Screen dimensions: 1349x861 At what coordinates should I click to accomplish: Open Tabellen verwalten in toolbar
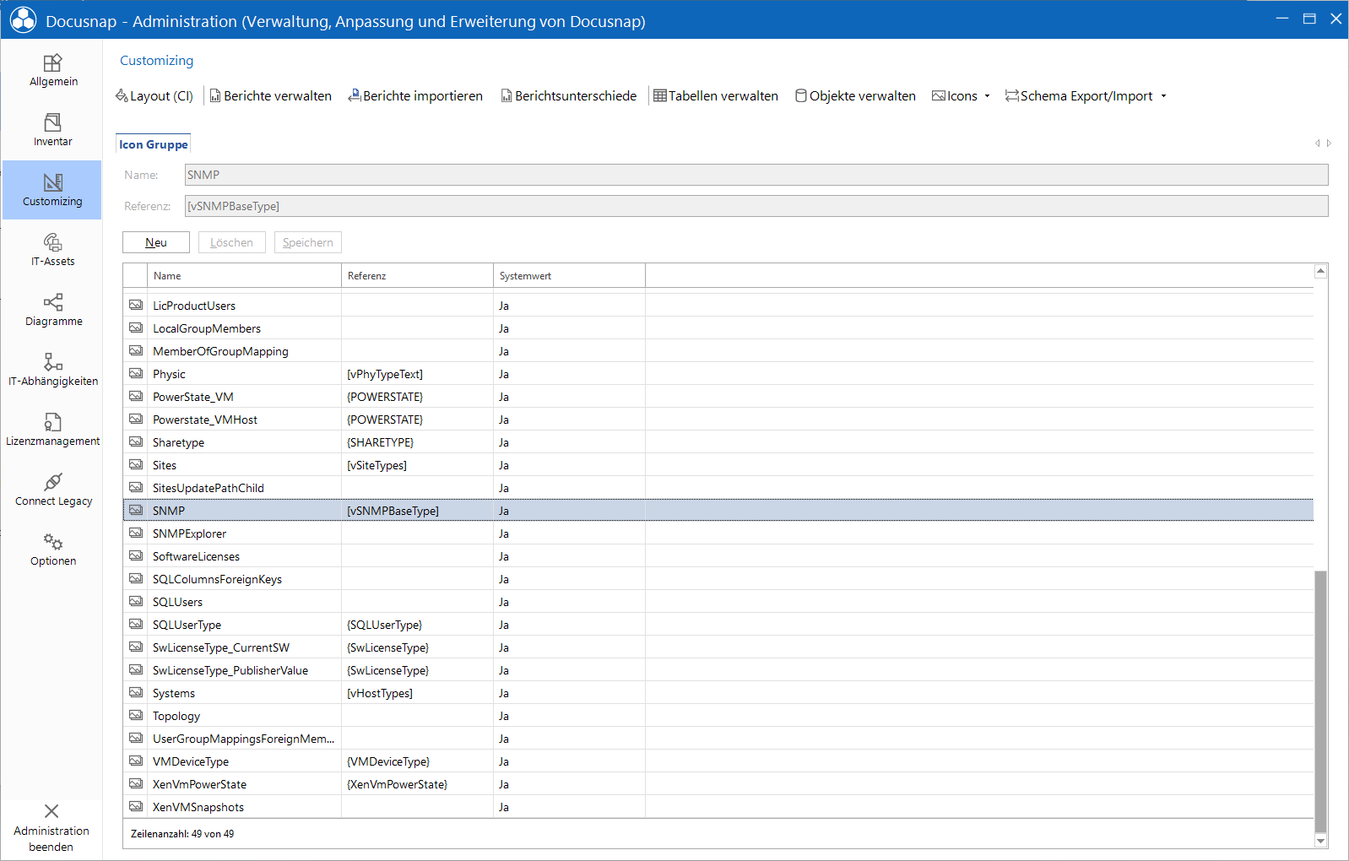coord(716,96)
